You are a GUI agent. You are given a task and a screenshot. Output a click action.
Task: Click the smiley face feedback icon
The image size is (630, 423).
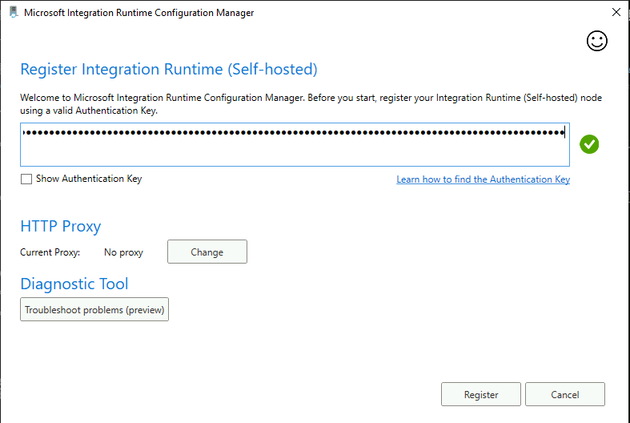coord(596,41)
